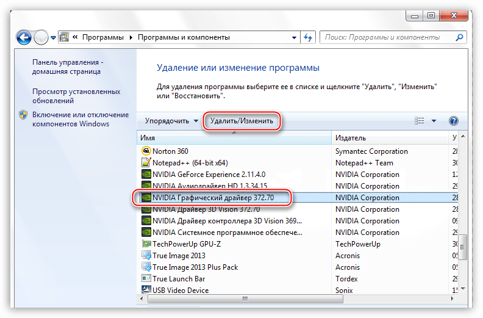Viewport: 483px width, 318px height.
Task: Select Norton 360 in the program list
Action: [170, 151]
